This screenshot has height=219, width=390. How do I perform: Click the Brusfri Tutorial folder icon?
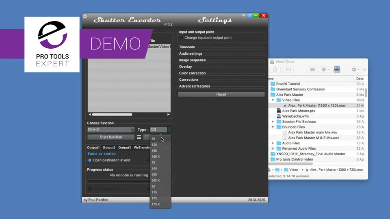[x=273, y=84]
